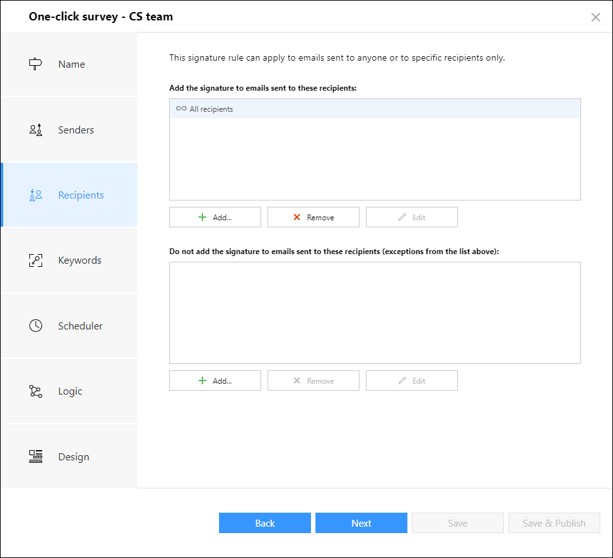Go Back to the previous step

[x=264, y=523]
